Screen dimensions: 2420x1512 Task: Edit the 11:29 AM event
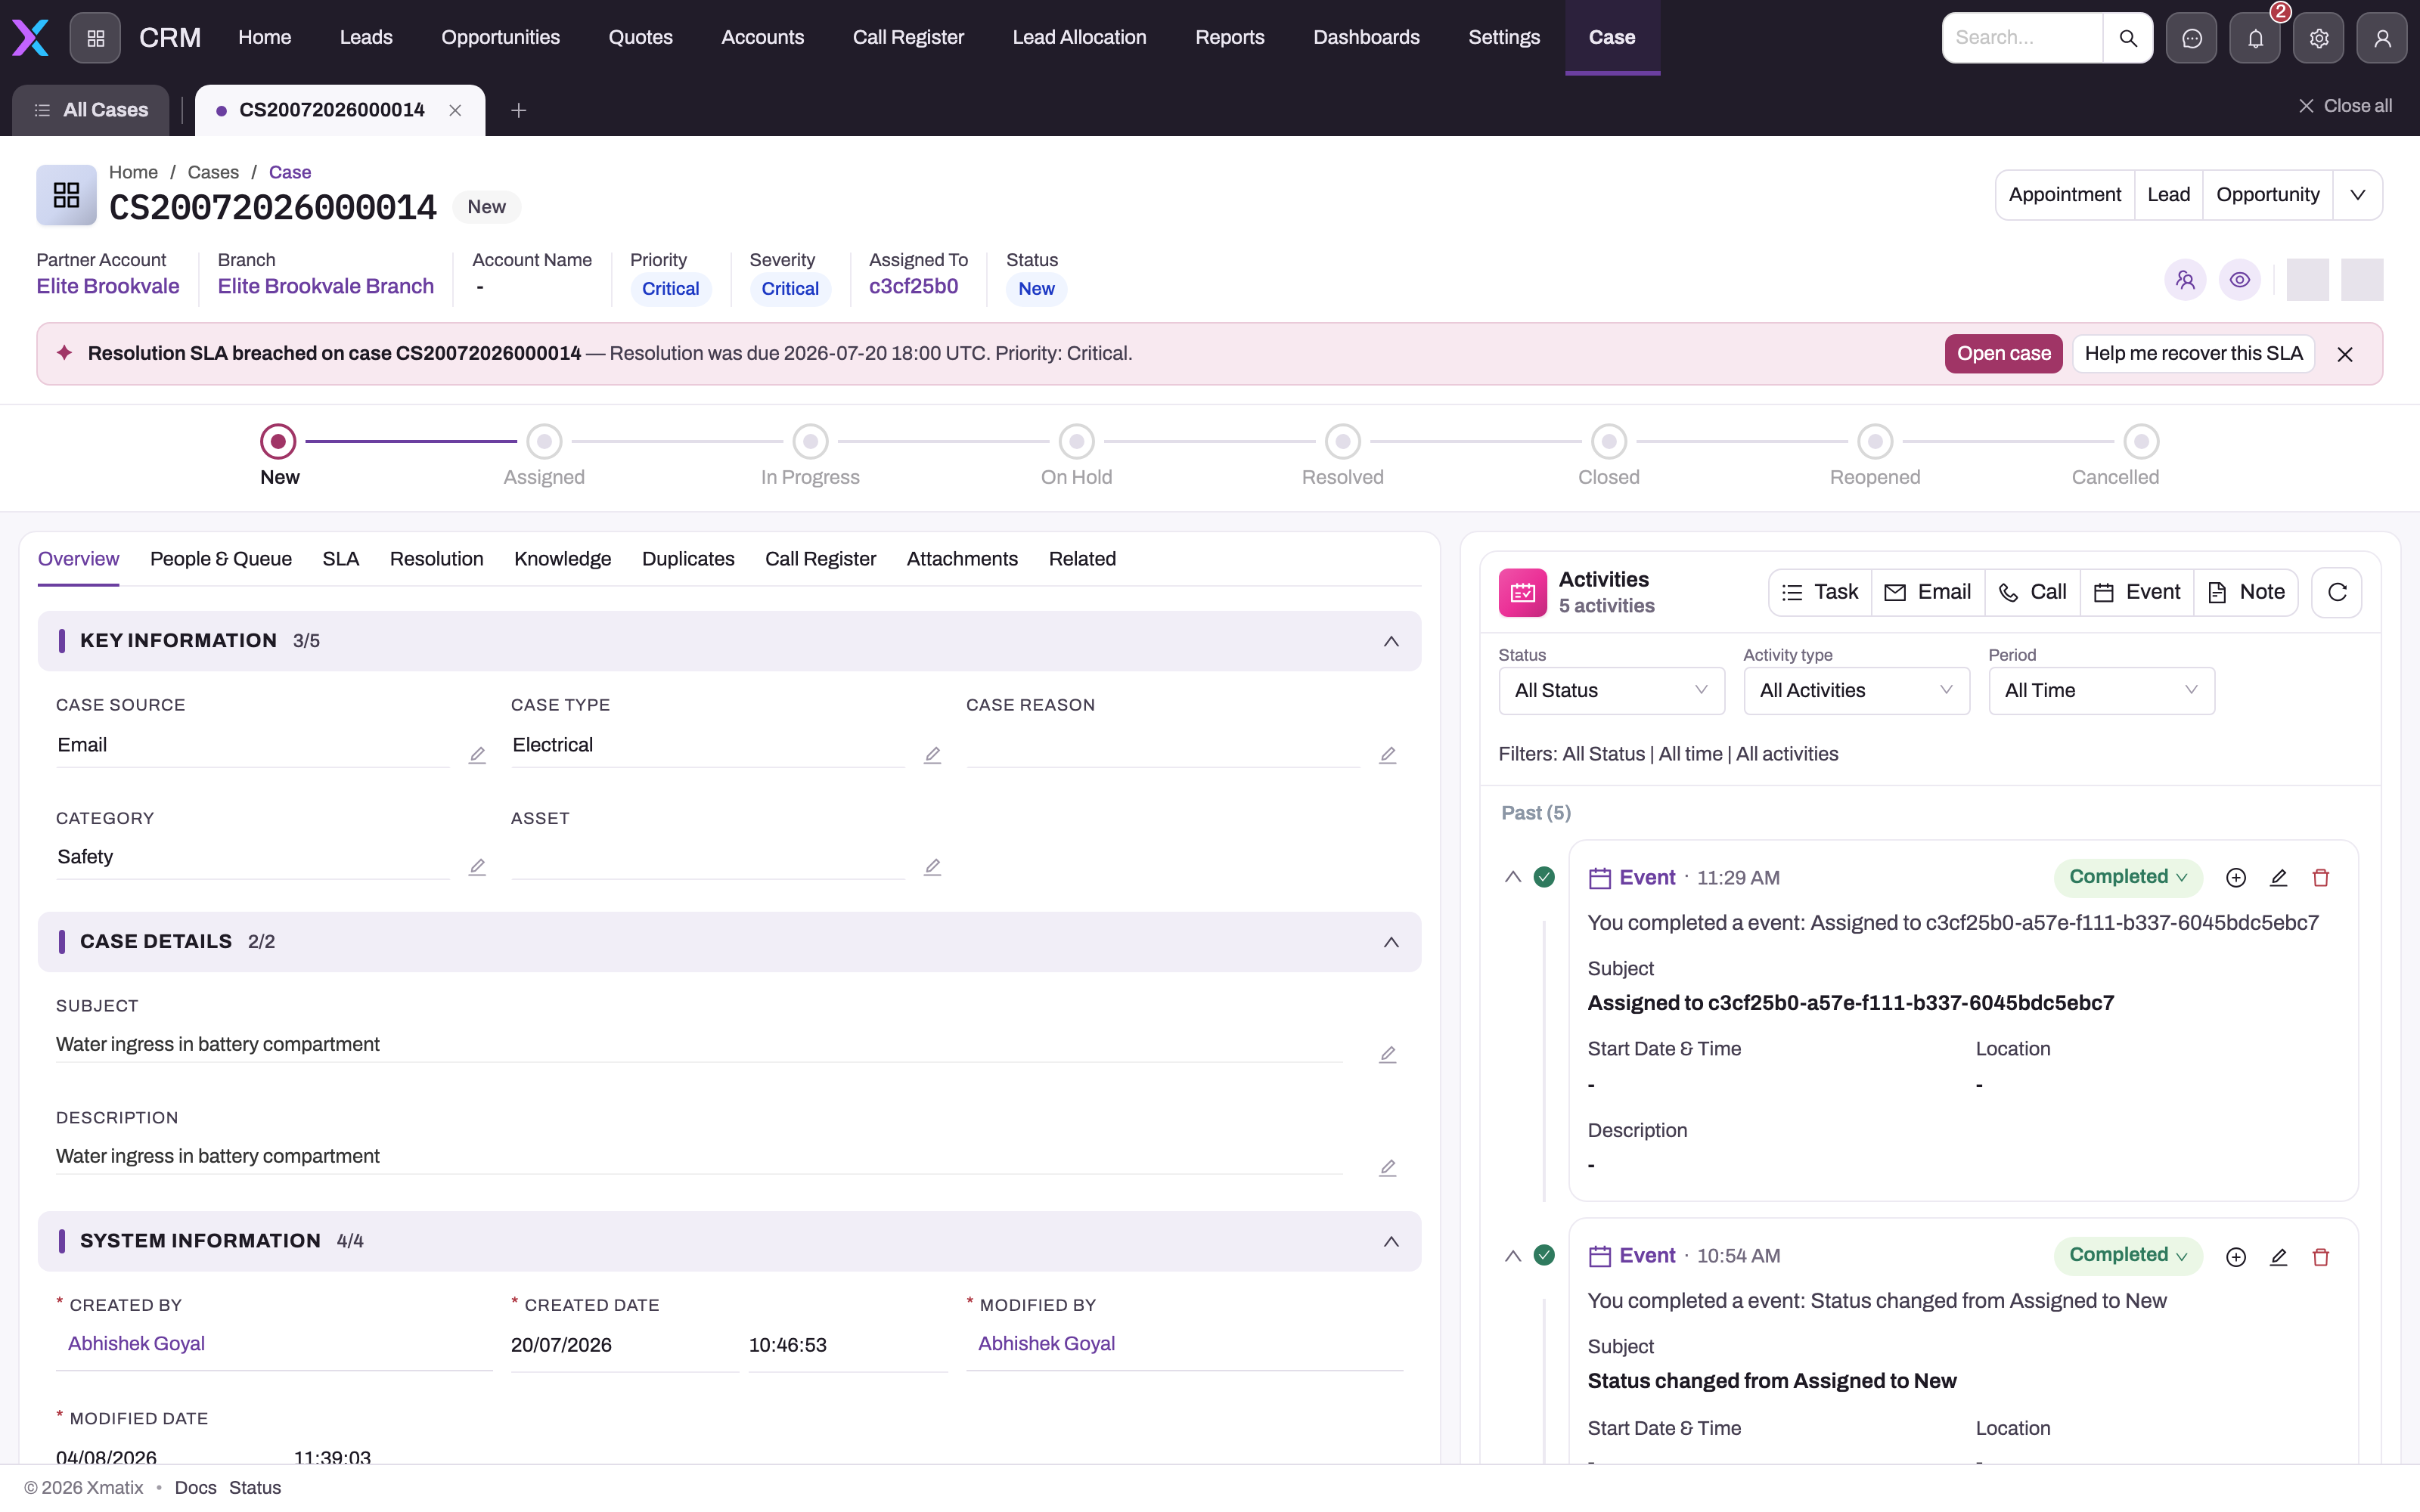(2278, 878)
